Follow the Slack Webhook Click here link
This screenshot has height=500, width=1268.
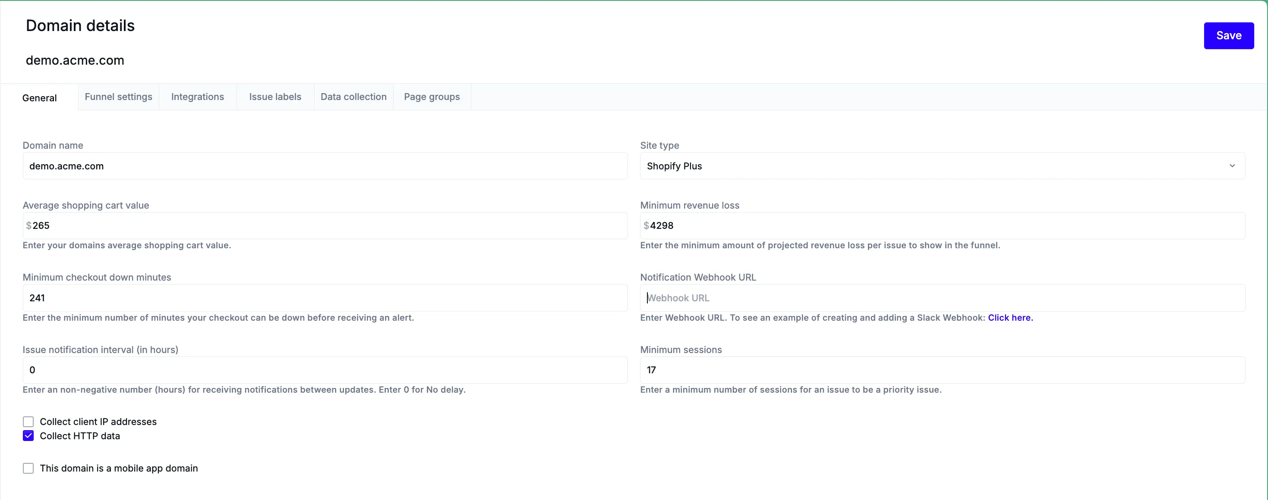(1009, 318)
